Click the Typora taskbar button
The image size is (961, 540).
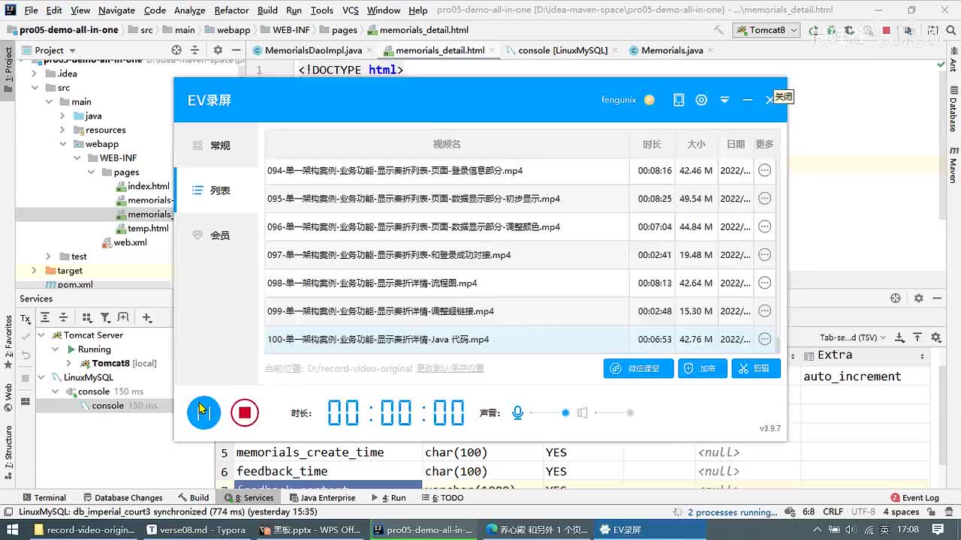(197, 529)
